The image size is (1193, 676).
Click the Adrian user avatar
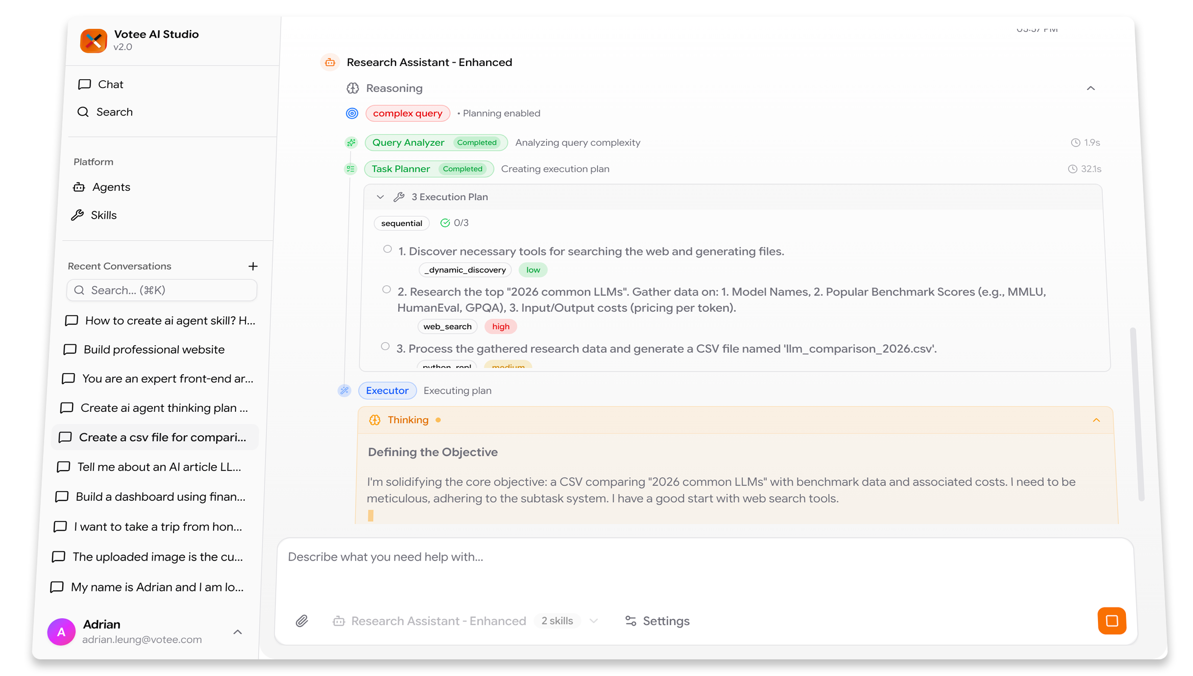click(61, 631)
